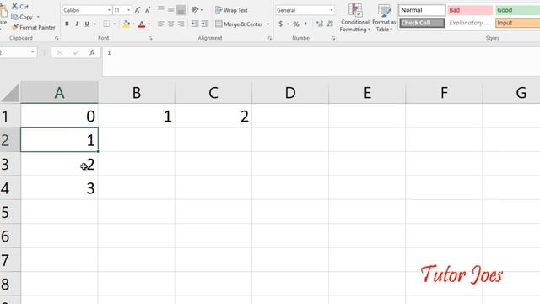
Task: Apply percent style format
Action: 296,24
